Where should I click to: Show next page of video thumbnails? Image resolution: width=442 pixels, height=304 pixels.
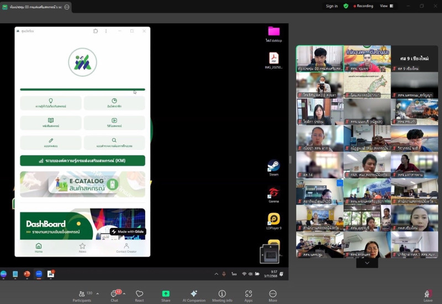[x=367, y=263]
